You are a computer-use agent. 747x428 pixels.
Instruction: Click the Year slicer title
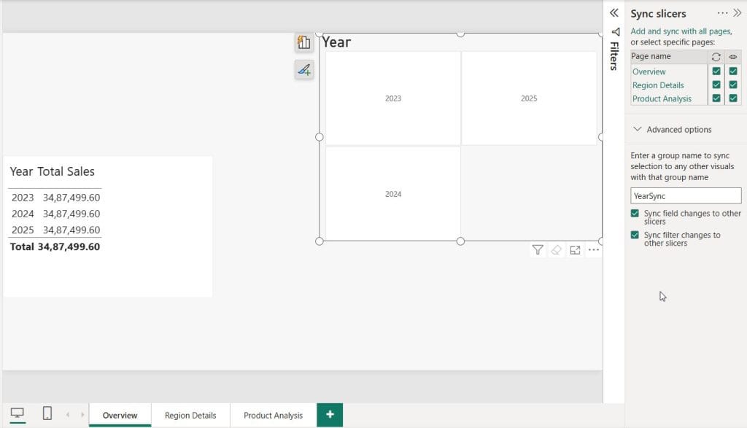pos(336,42)
